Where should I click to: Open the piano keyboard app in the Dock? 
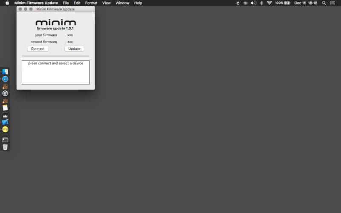pyautogui.click(x=5, y=115)
